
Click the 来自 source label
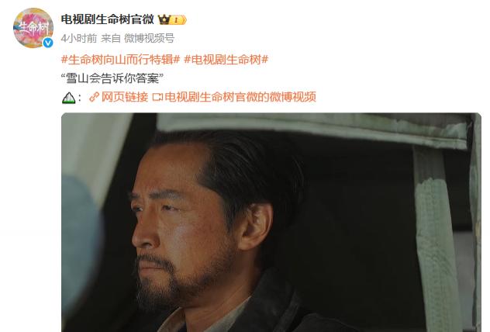(111, 39)
